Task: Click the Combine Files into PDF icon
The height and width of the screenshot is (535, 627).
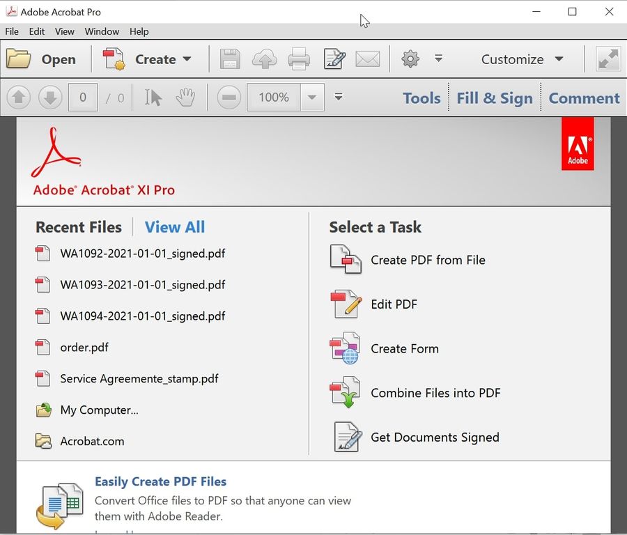Action: 345,392
